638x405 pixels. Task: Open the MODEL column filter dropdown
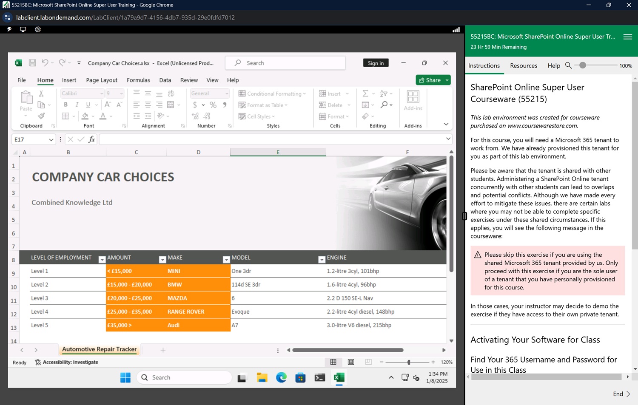pyautogui.click(x=322, y=259)
